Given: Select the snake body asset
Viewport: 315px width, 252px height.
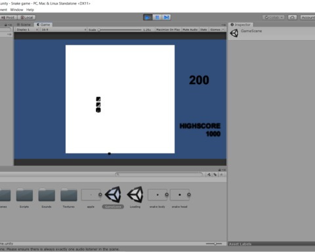Looking at the screenshot, I should tap(157, 198).
